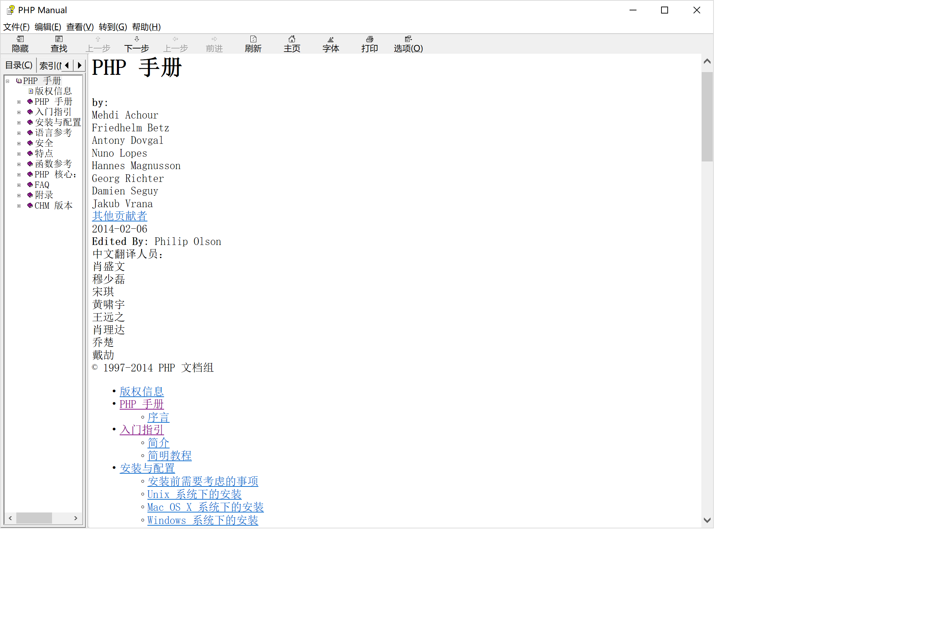Click the 打印 (Print) toolbar icon
The height and width of the screenshot is (632, 949).
point(370,39)
